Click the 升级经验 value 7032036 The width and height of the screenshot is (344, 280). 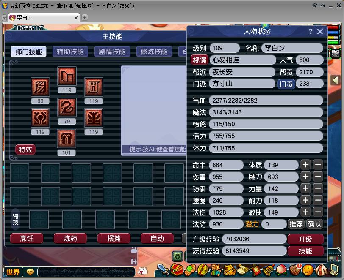pyautogui.click(x=254, y=239)
